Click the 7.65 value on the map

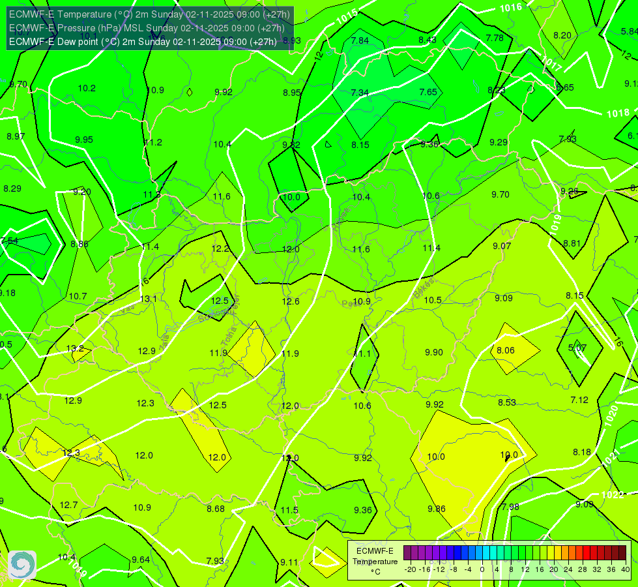(428, 92)
